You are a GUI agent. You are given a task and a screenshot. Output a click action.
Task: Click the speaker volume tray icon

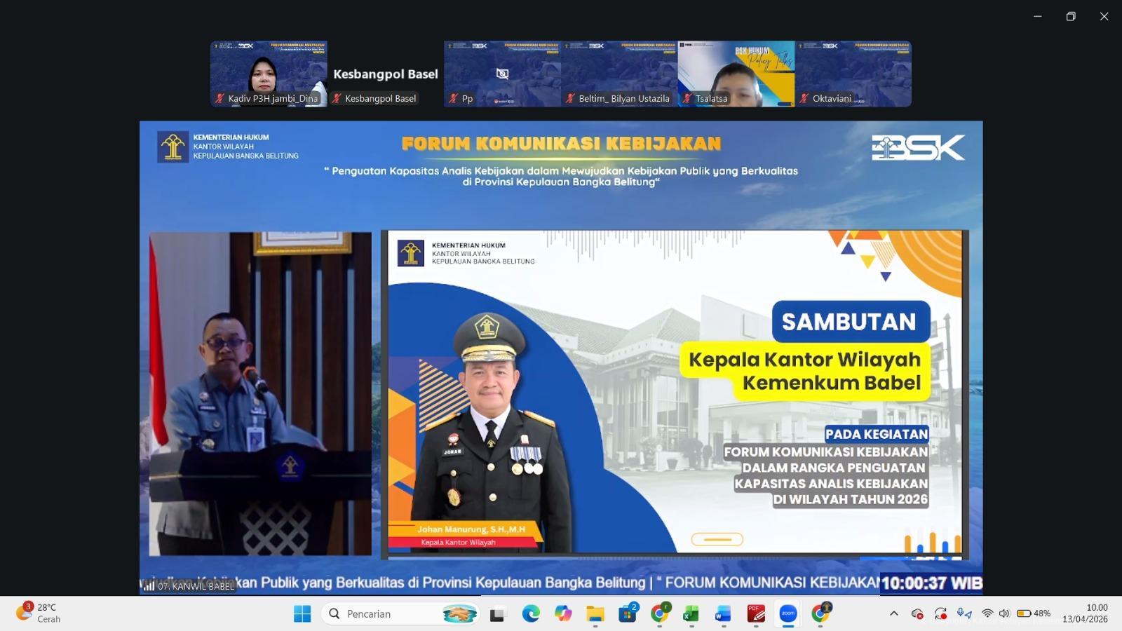(1004, 613)
